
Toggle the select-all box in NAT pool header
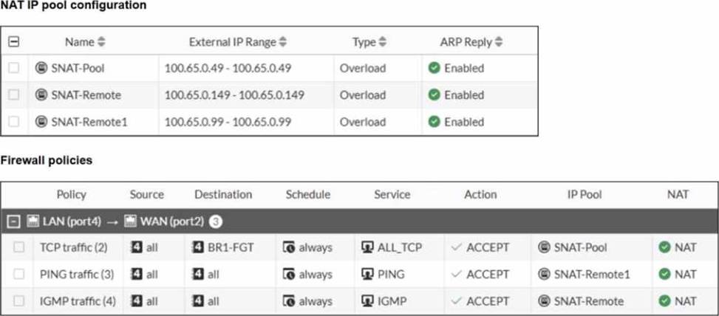tap(13, 42)
